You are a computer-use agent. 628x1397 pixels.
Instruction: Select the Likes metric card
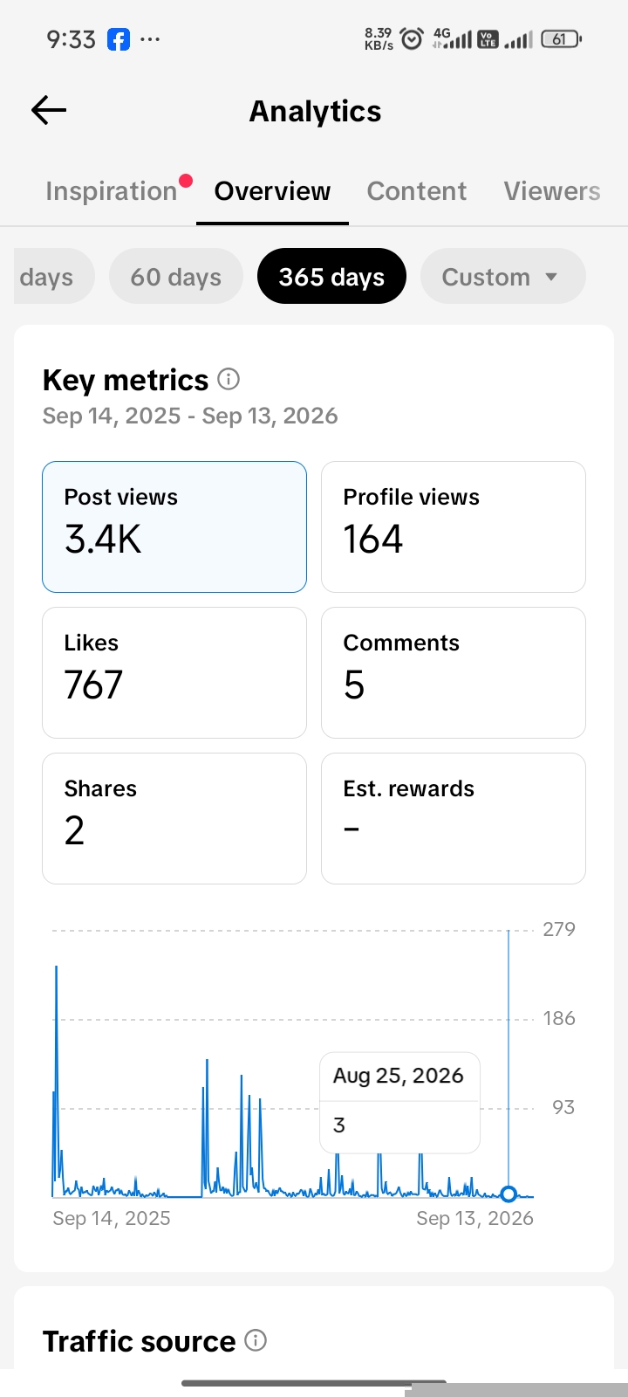click(174, 672)
